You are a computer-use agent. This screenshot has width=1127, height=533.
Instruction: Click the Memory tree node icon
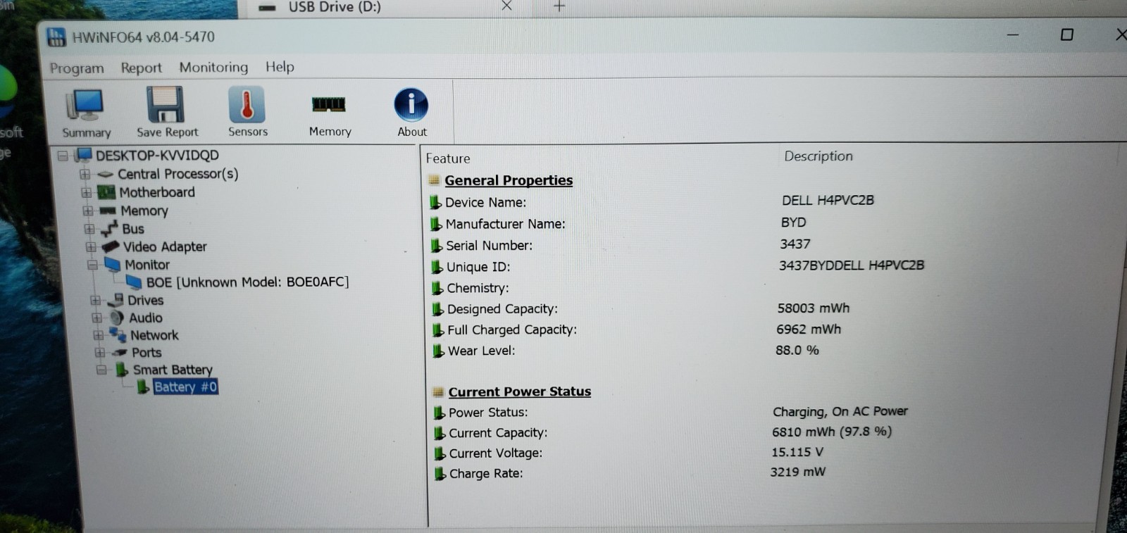point(108,211)
